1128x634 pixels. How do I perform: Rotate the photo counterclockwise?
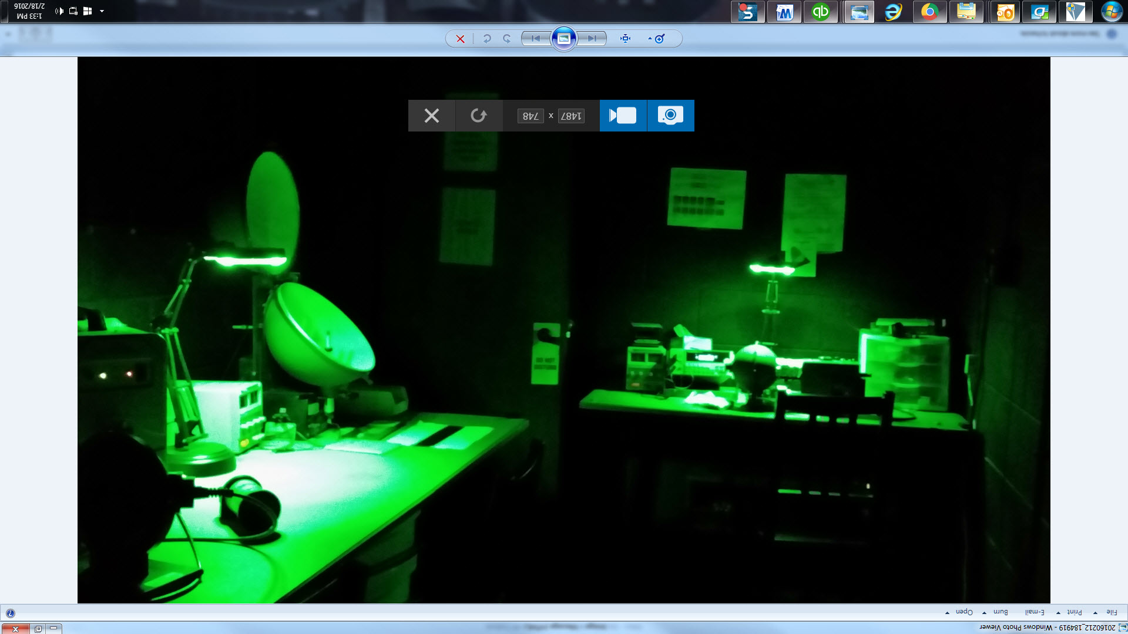coord(507,39)
